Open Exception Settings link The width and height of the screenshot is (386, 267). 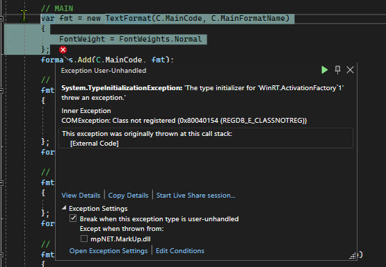point(108,251)
